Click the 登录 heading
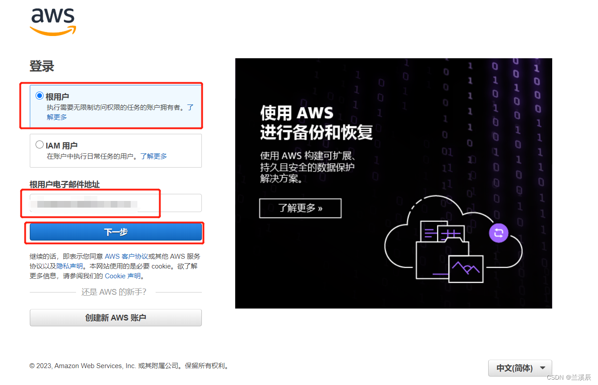The image size is (598, 385). 42,67
